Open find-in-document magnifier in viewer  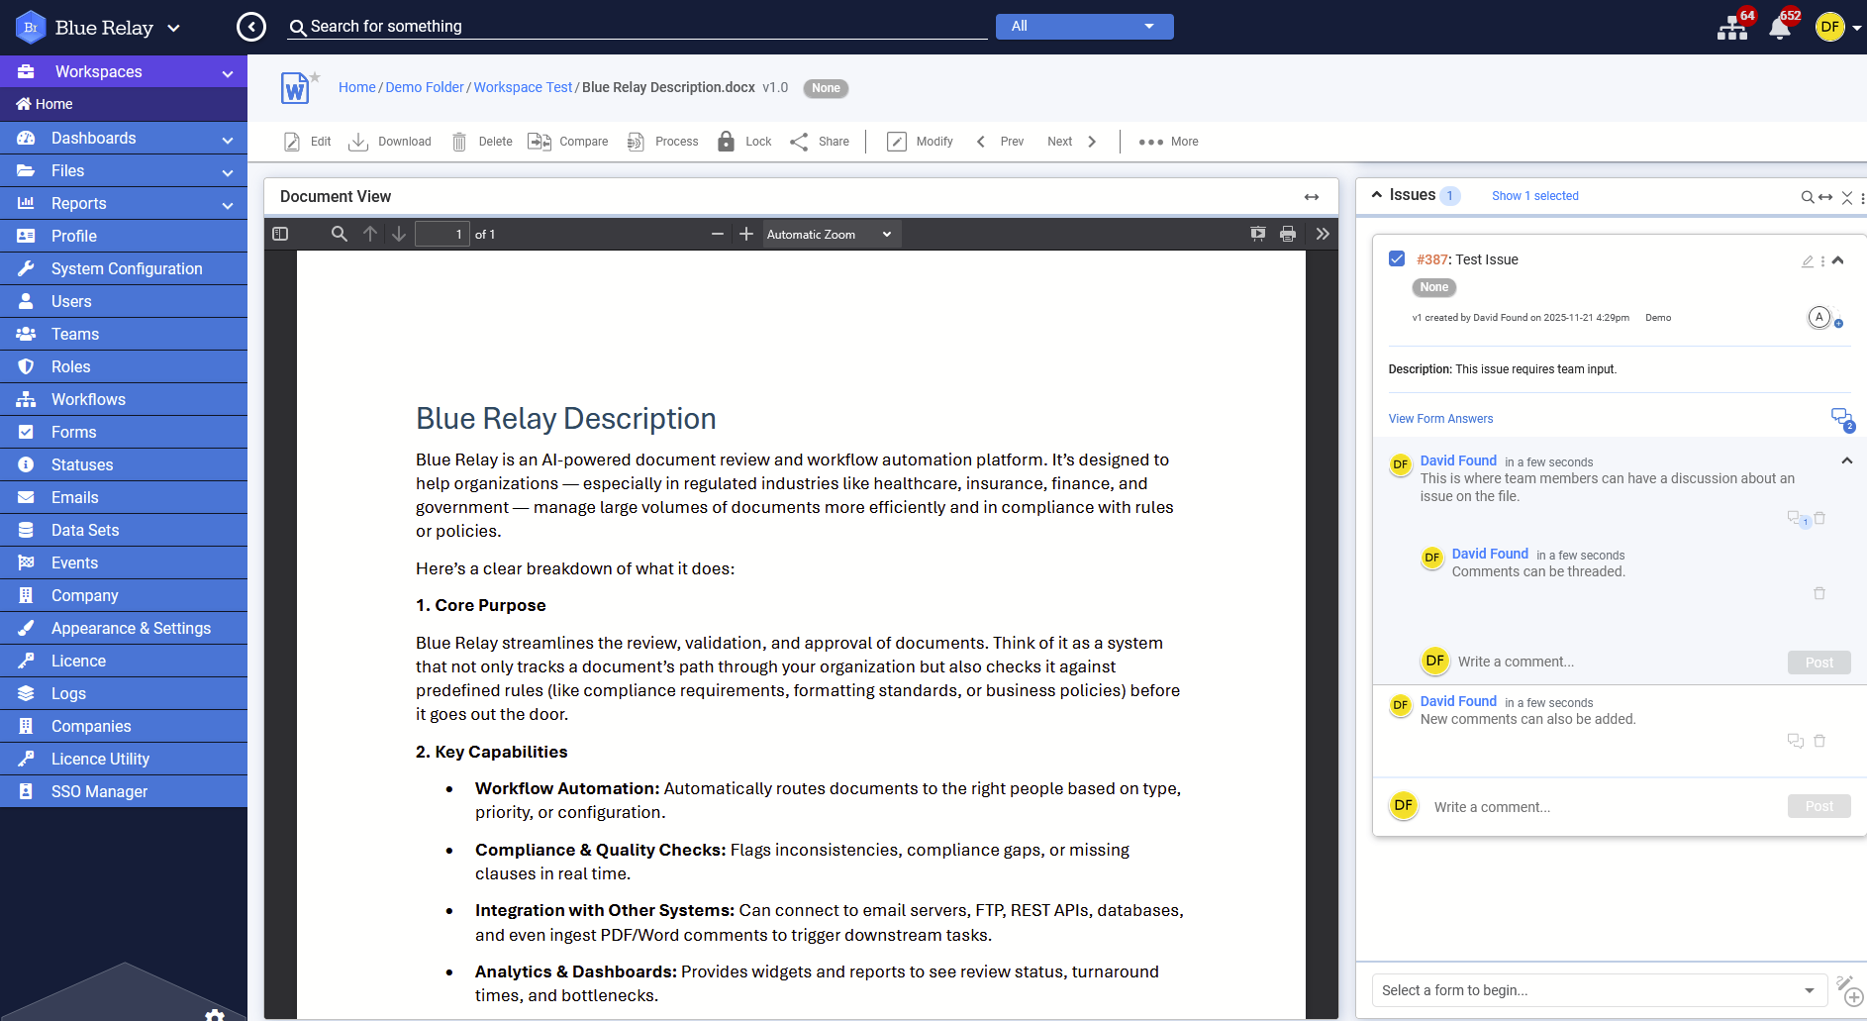click(340, 234)
